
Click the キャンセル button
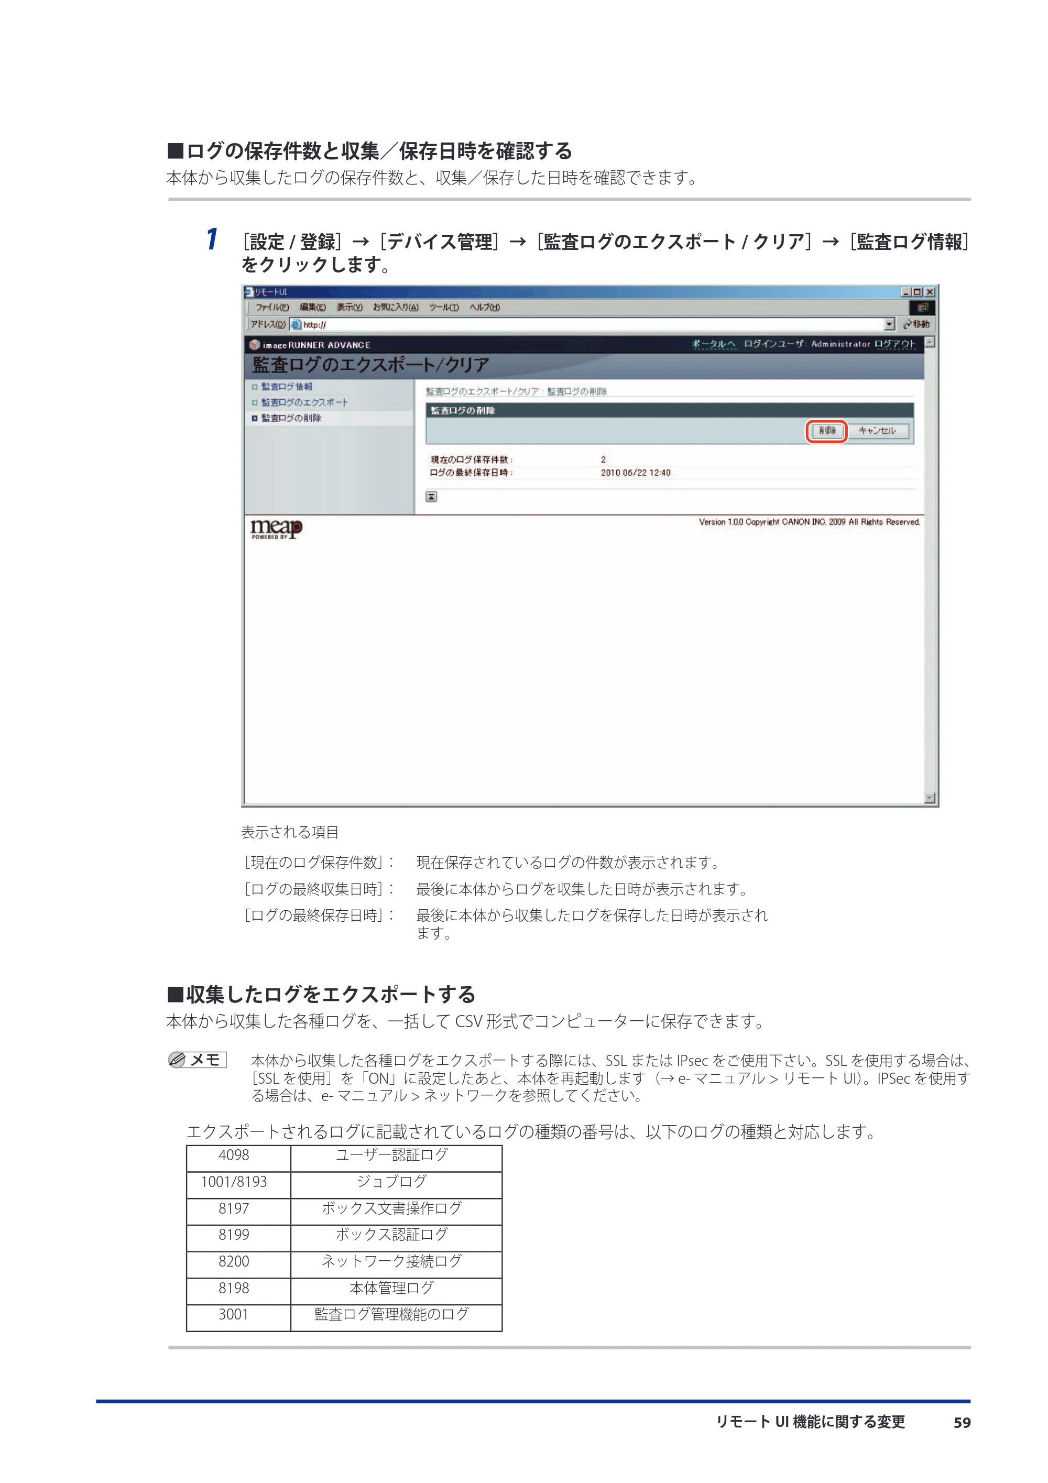click(x=878, y=431)
